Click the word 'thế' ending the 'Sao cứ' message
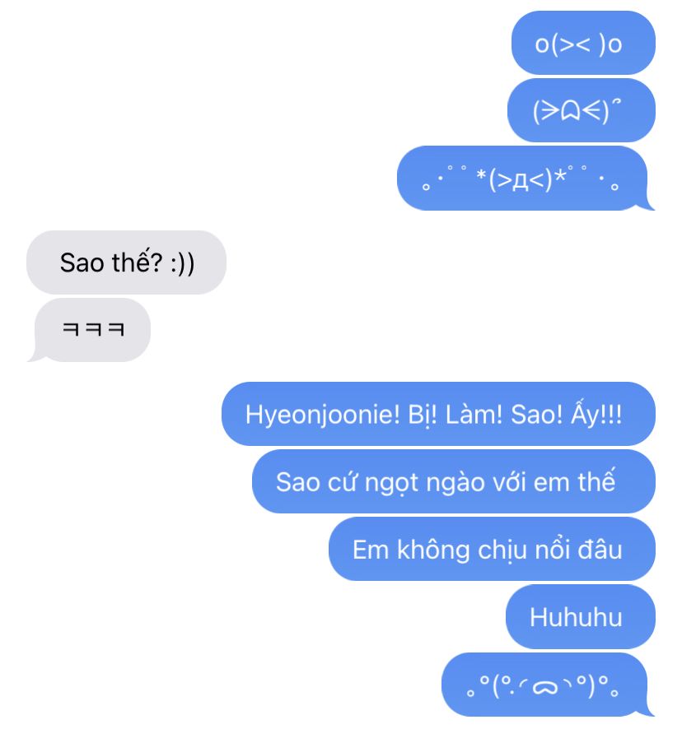This screenshot has height=729, width=682. tap(596, 481)
